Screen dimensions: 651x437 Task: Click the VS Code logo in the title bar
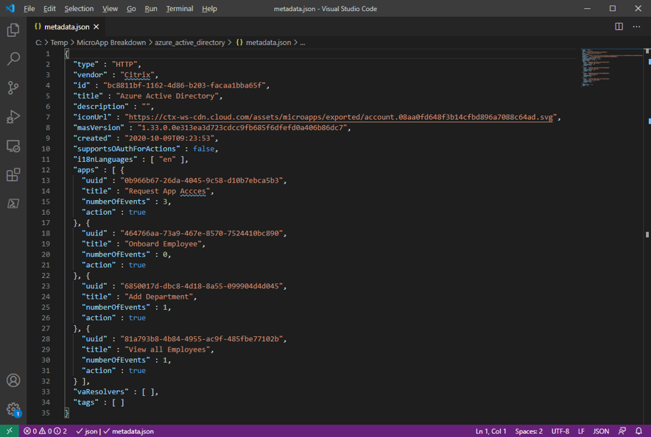[x=10, y=8]
